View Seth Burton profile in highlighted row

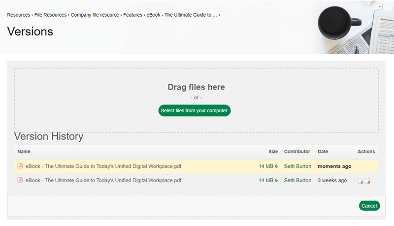tap(297, 166)
